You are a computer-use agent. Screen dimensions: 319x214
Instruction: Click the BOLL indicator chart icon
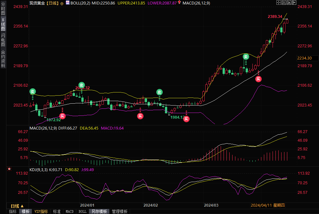tap(68, 3)
